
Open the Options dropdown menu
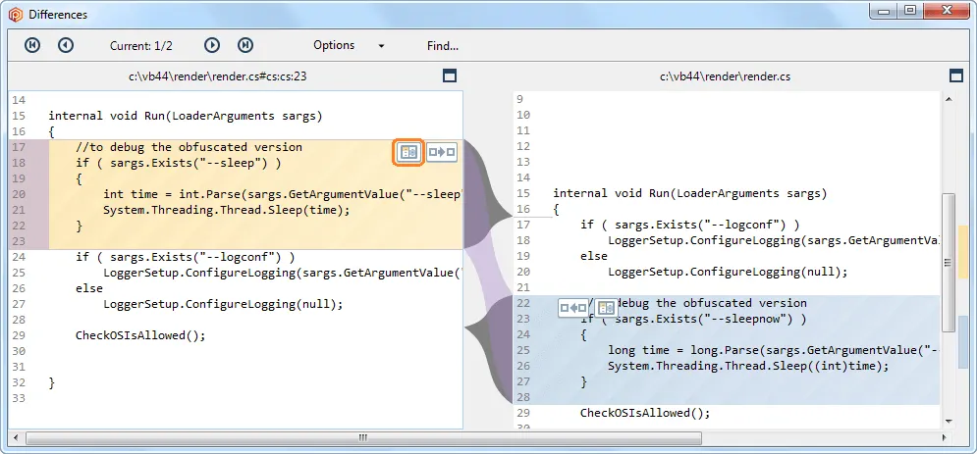pyautogui.click(x=334, y=45)
